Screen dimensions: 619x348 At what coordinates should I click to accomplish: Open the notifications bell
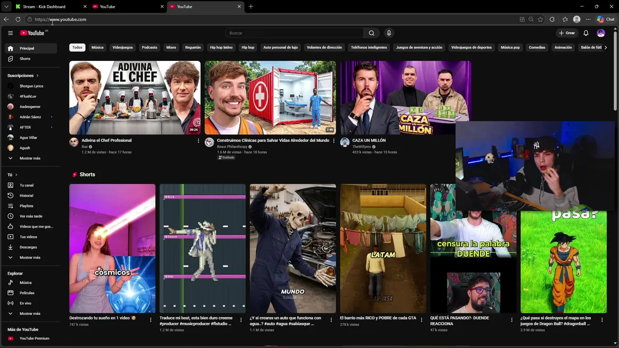pyautogui.click(x=586, y=33)
